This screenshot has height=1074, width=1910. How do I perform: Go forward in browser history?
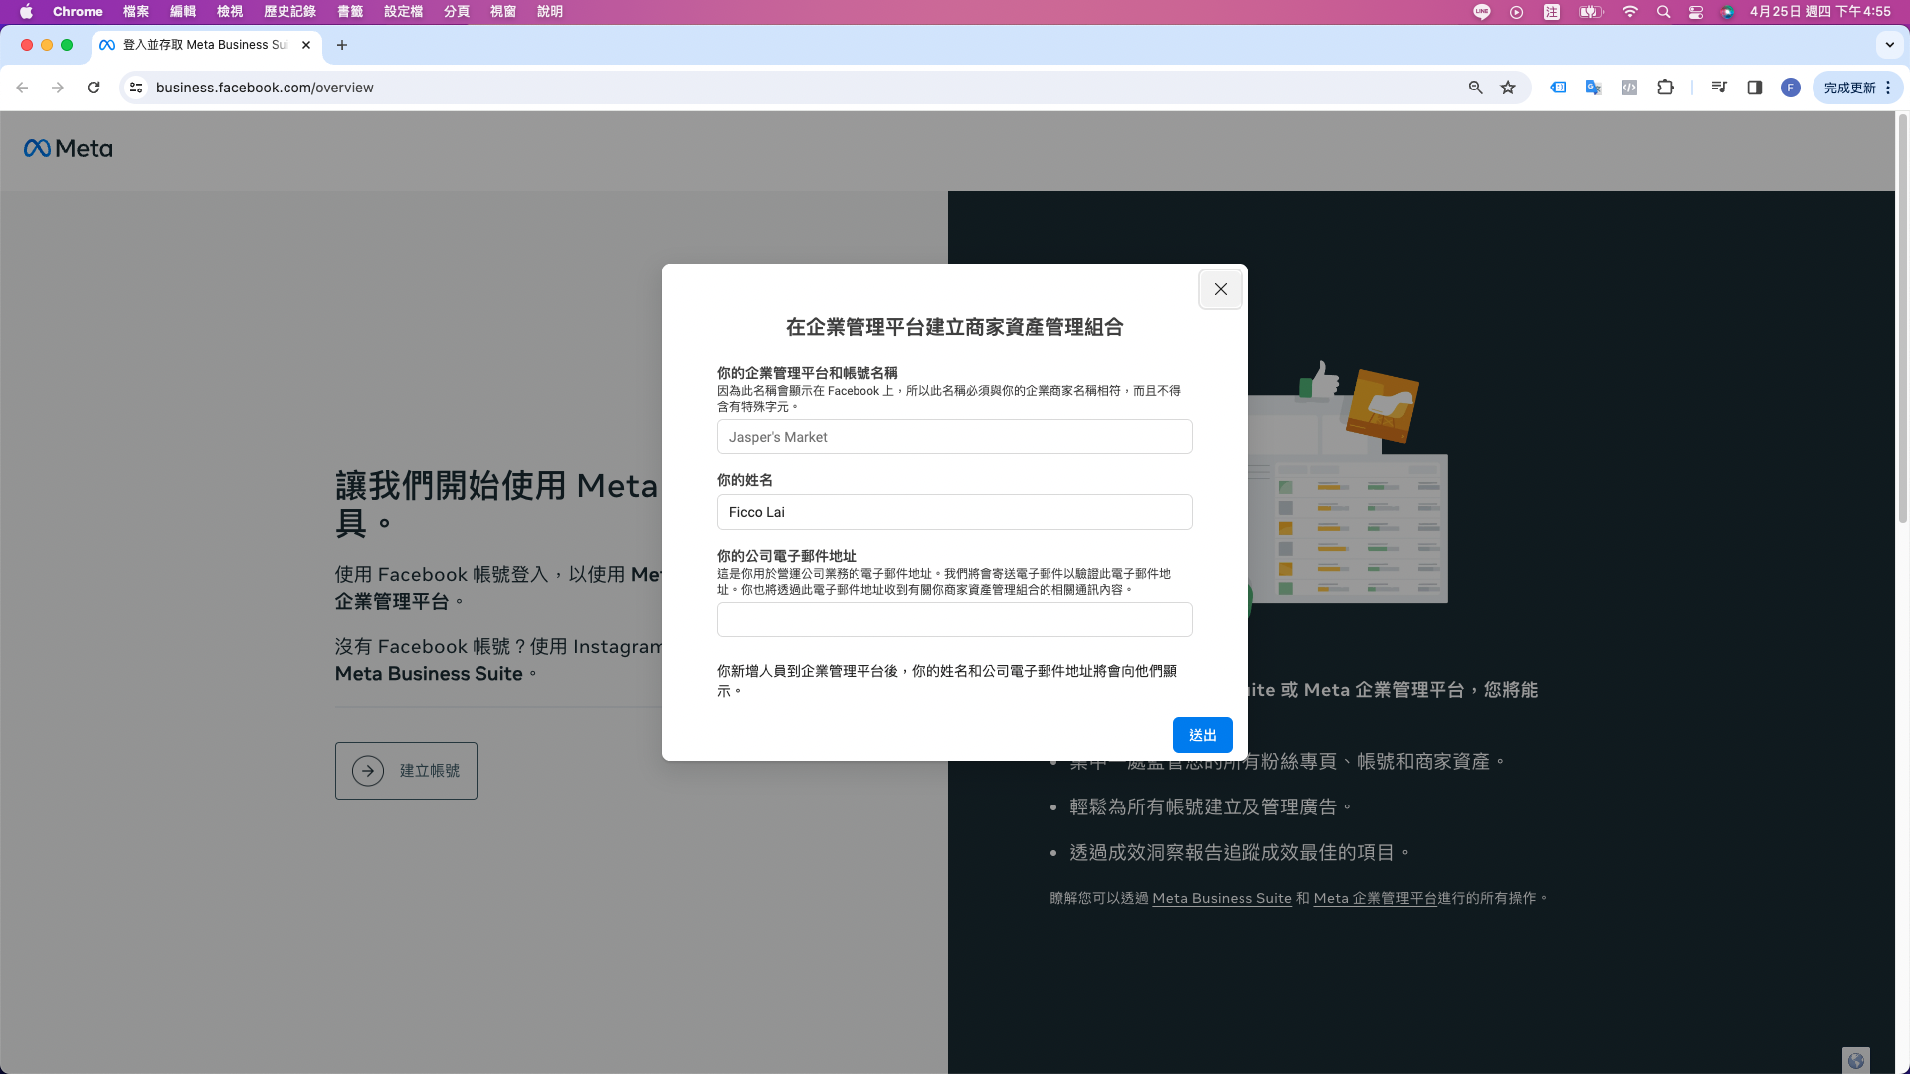58,88
